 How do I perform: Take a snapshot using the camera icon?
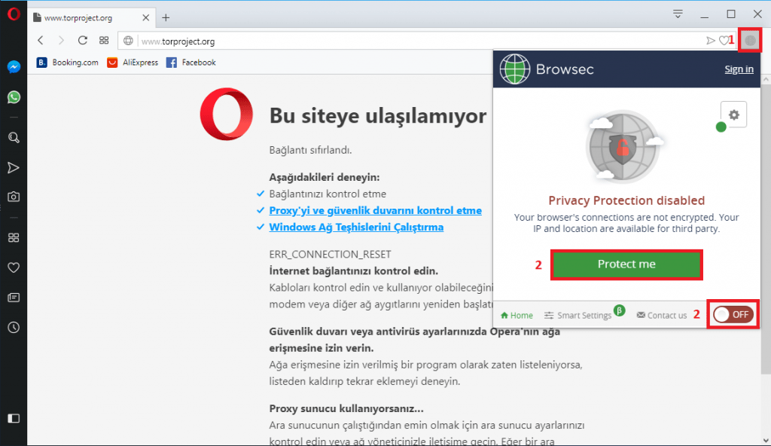pos(14,197)
